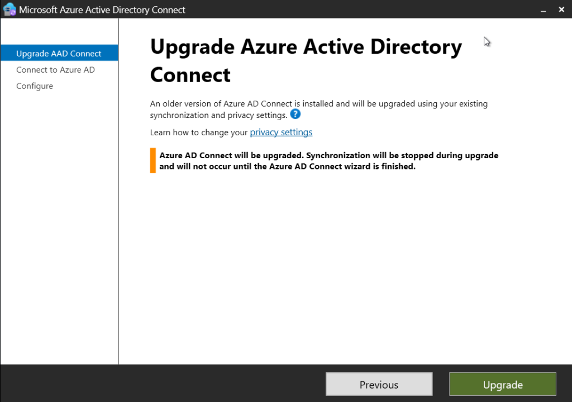
Task: Click the orange warning indicator bar
Action: coord(152,160)
